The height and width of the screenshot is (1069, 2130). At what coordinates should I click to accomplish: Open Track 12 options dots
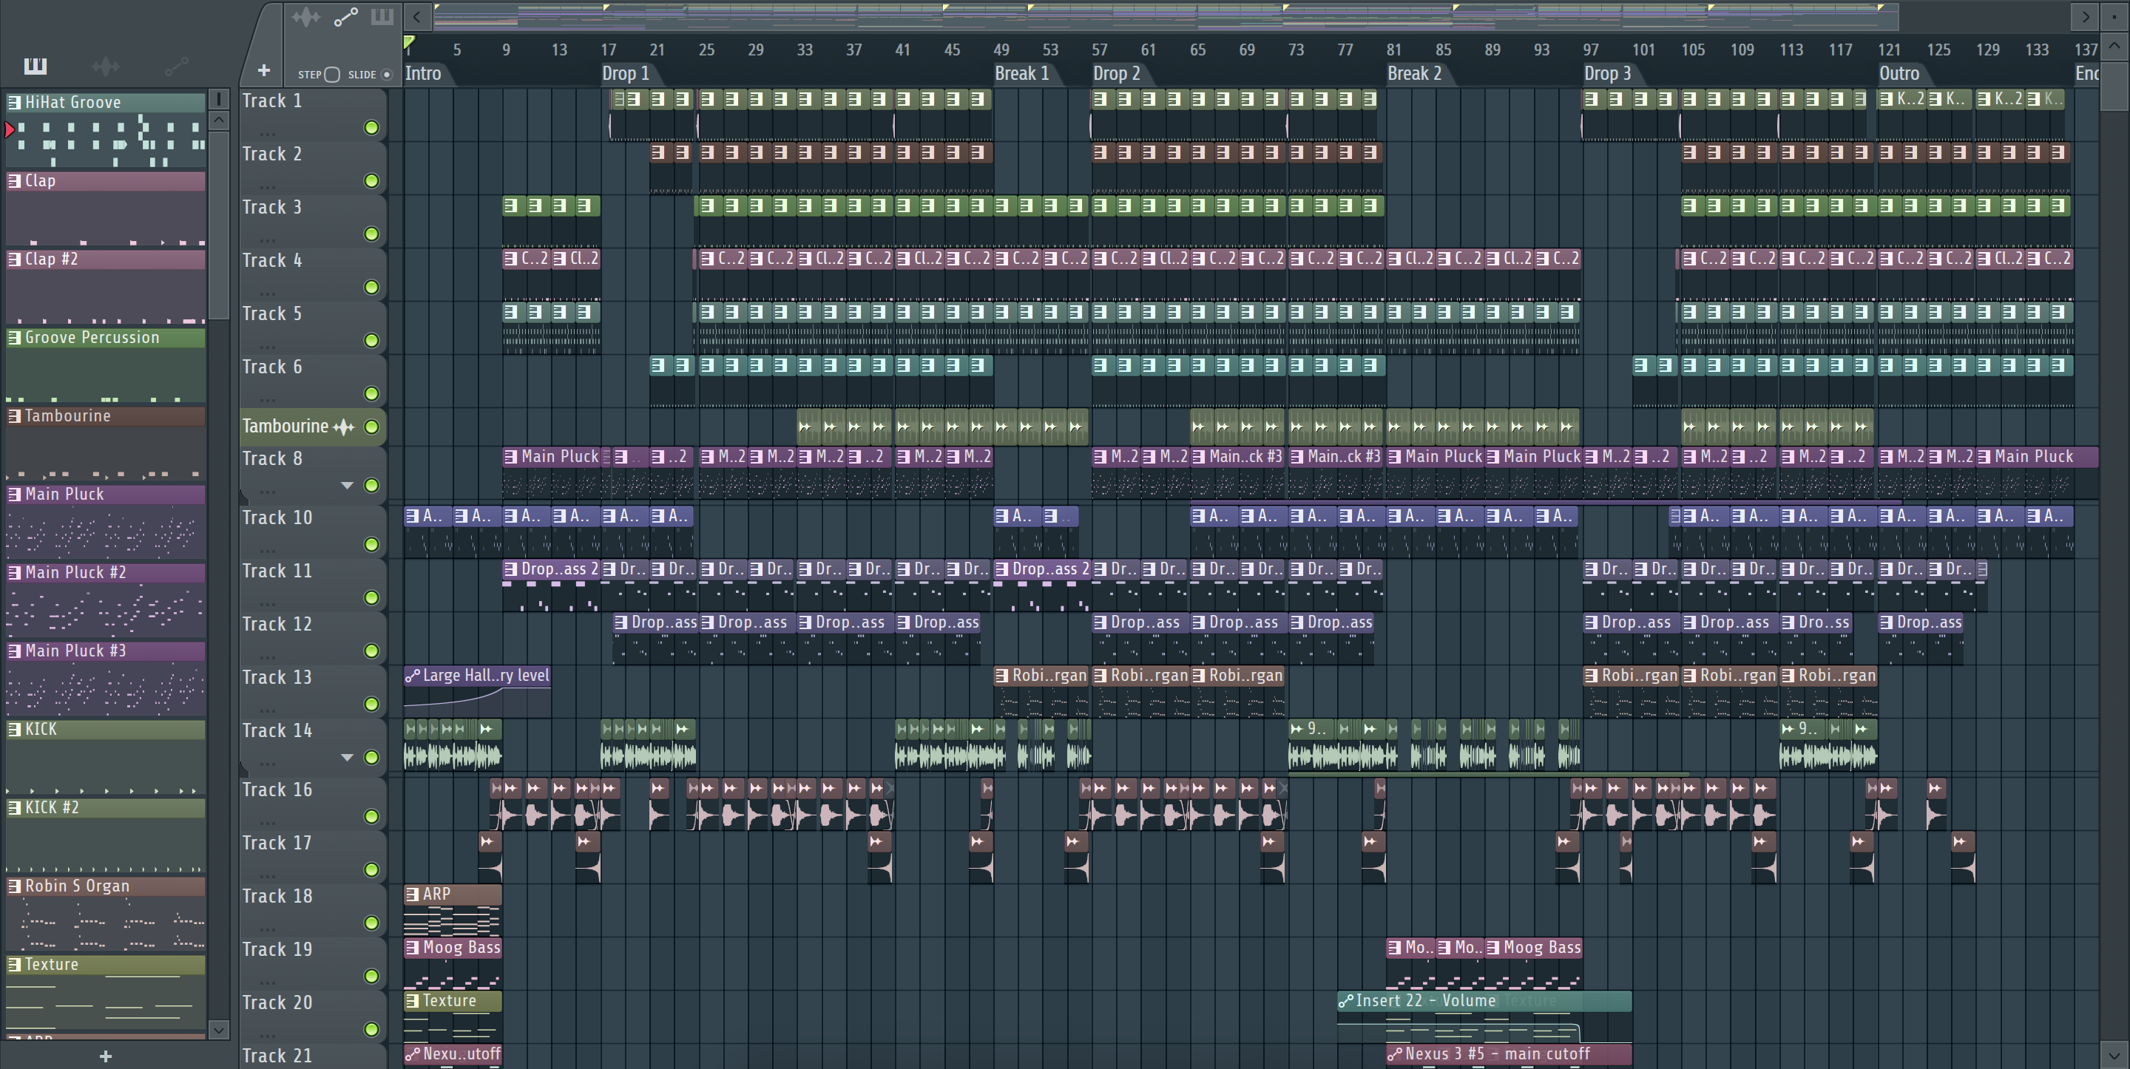(267, 656)
